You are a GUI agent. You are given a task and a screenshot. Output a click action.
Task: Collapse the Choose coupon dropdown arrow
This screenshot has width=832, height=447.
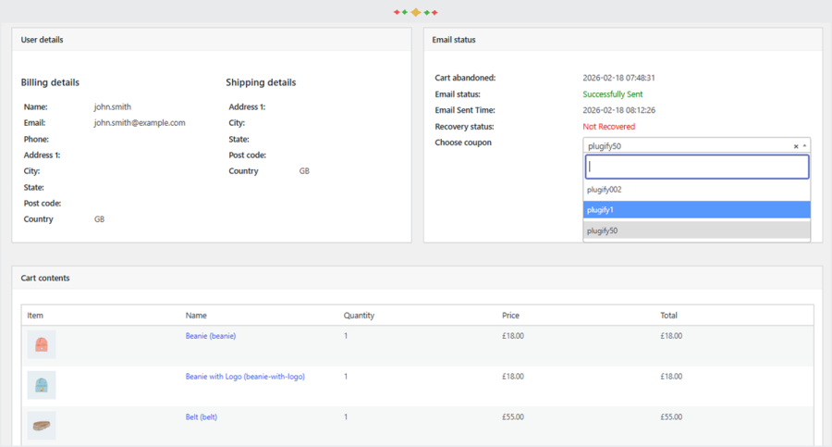pos(804,145)
